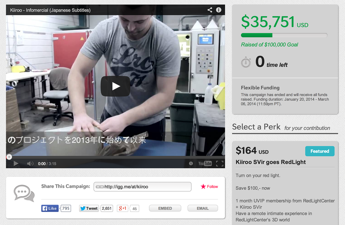
Task: Tweet this campaign
Action: 89,208
